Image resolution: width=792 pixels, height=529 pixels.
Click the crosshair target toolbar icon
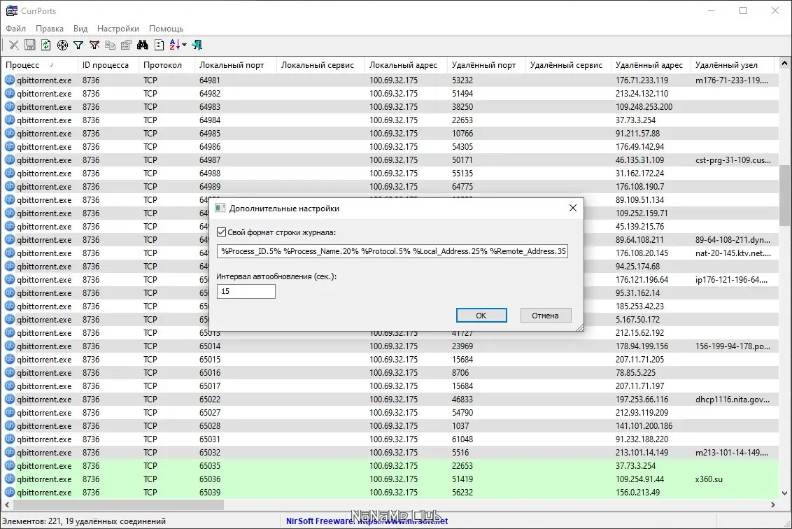click(x=62, y=45)
